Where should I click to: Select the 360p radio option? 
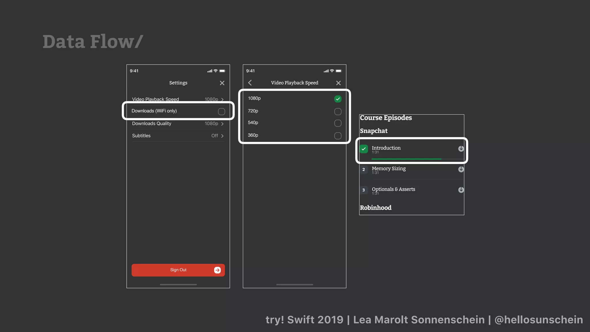coord(338,136)
